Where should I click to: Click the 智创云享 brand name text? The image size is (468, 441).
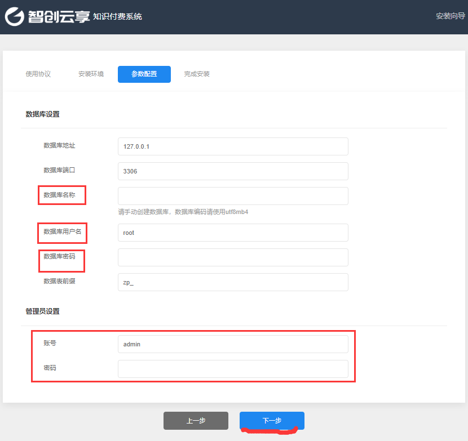59,17
